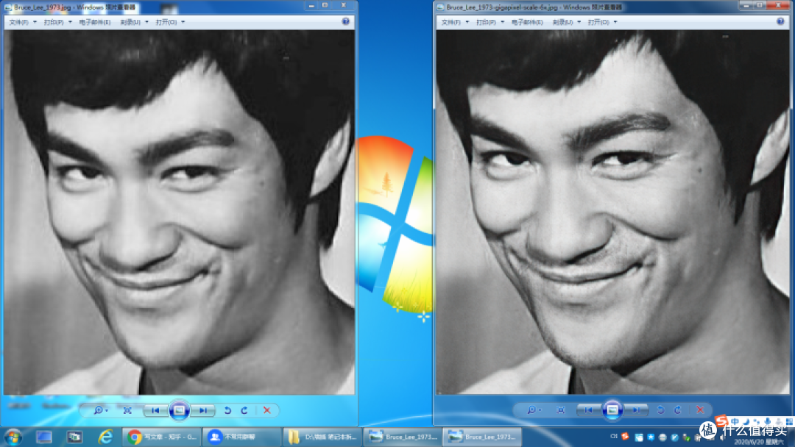Open 文件(F) menu in left viewer
This screenshot has width=795, height=447.
pyautogui.click(x=18, y=22)
